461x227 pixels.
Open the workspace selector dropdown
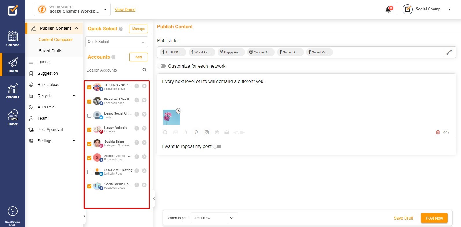point(72,9)
